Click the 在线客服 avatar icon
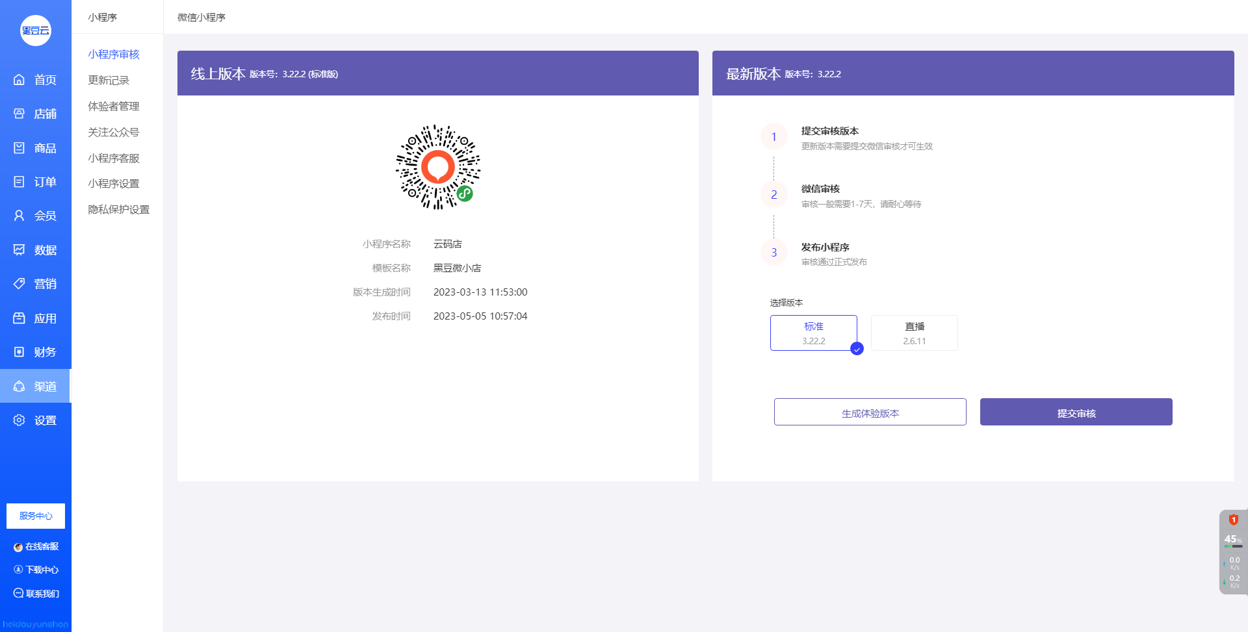Image resolution: width=1248 pixels, height=632 pixels. [18, 547]
